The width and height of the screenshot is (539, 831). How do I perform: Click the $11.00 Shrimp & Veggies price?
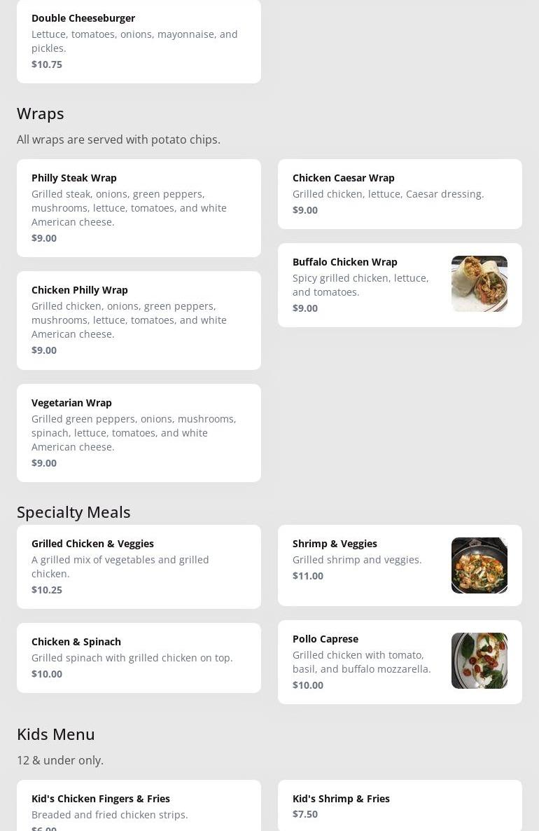pos(308,576)
